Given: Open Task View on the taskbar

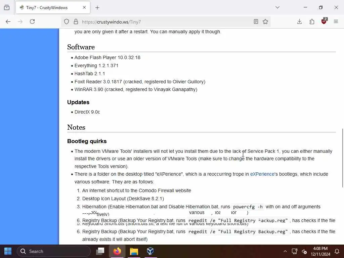Looking at the screenshot, I should [100, 251].
